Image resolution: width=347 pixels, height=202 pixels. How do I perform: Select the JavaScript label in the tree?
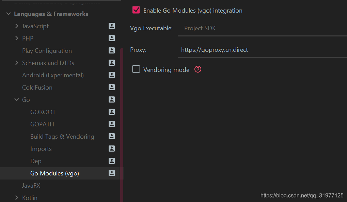click(35, 26)
